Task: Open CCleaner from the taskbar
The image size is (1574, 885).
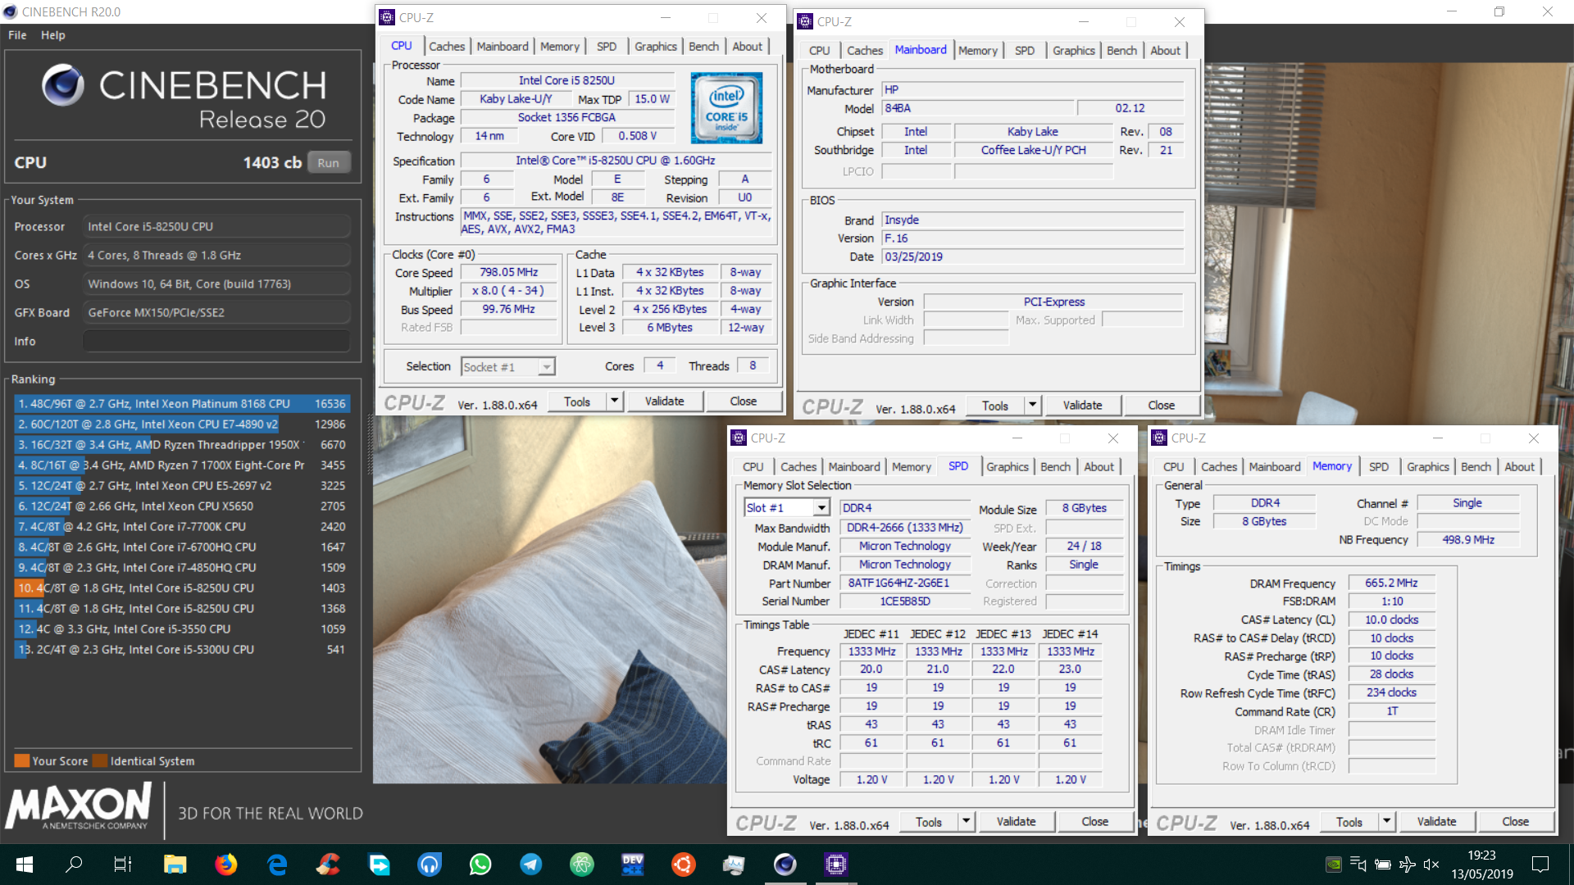Action: pyautogui.click(x=328, y=865)
